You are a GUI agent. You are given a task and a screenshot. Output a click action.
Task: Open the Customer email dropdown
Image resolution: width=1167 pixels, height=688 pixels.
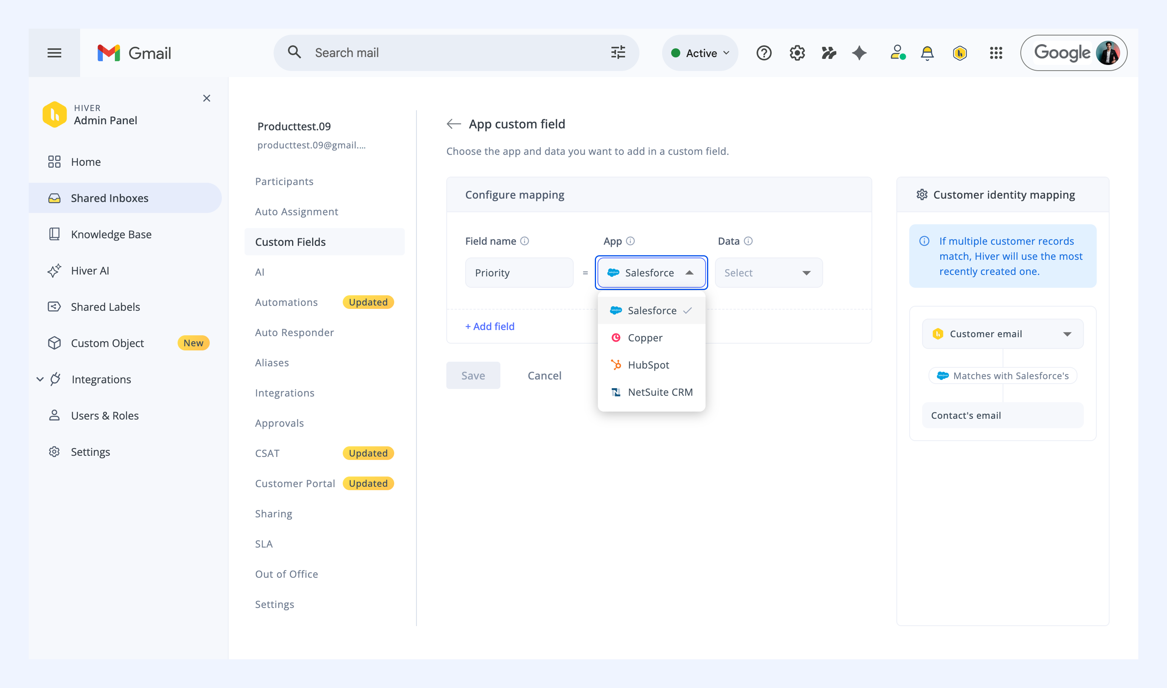point(1002,334)
